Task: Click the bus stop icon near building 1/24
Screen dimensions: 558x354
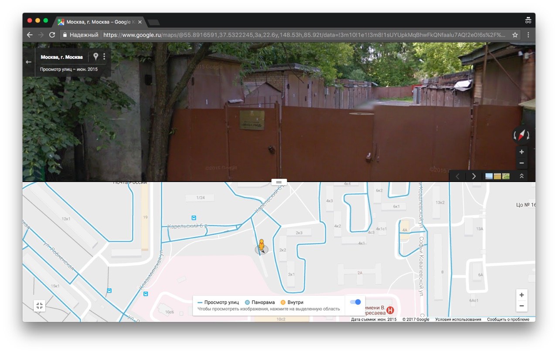Action: (194, 218)
